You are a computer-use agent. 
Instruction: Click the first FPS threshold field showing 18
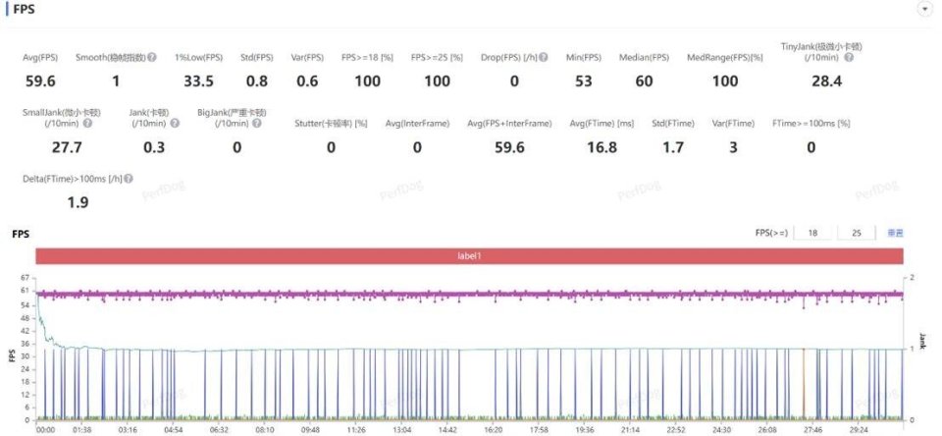[812, 234]
